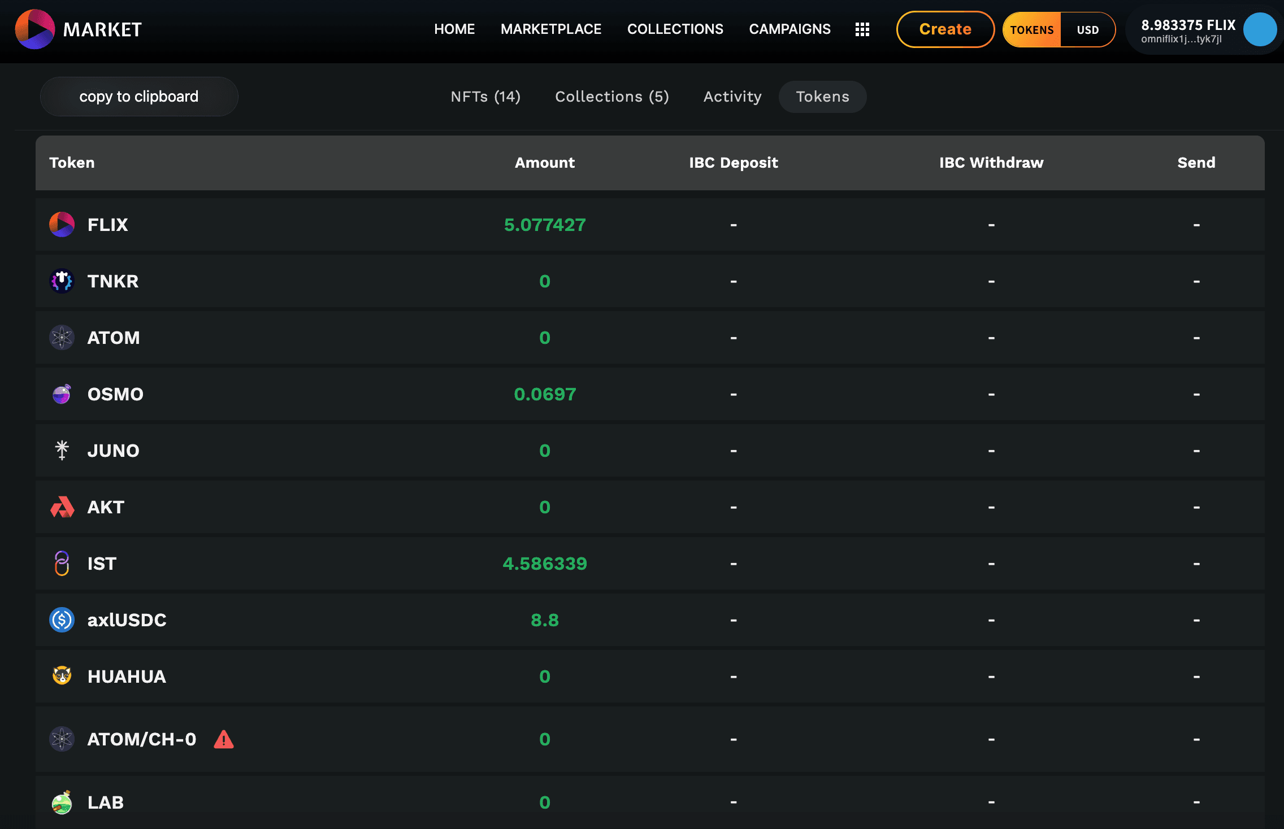Screen dimensions: 1284x829
Task: Click the IST token icon
Action: (60, 563)
